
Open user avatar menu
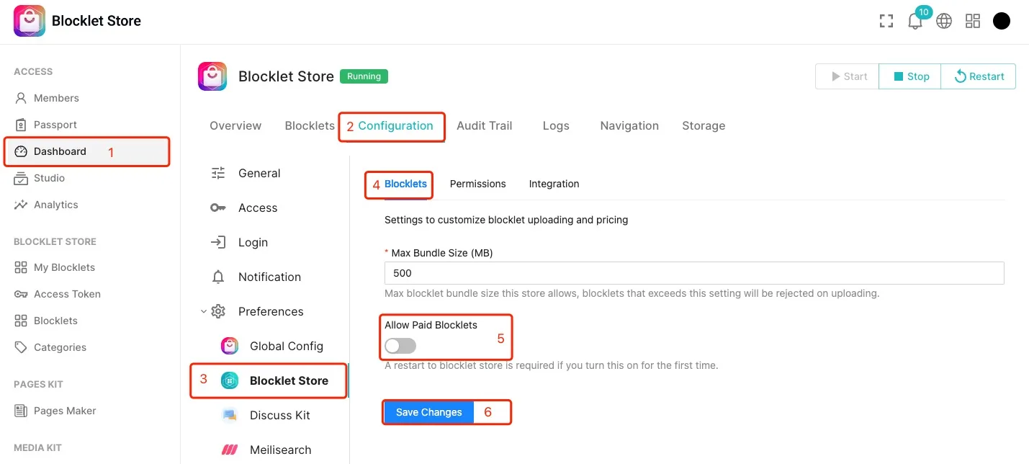tap(1002, 21)
